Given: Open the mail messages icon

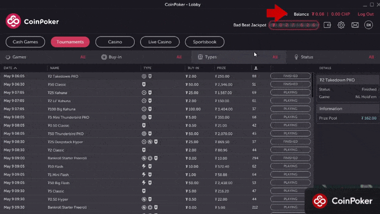Looking at the screenshot, I should (354, 25).
